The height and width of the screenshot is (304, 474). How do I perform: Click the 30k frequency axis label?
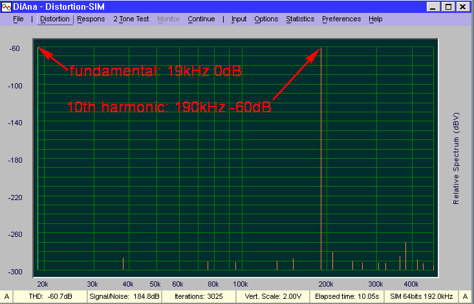pos(92,284)
